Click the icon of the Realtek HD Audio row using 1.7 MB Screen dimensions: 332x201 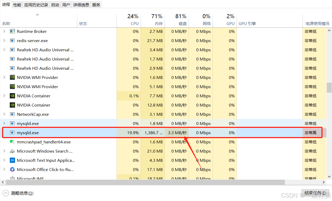[x=12, y=59]
